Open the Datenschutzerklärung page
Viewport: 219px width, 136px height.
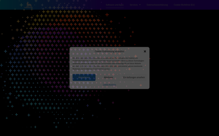[157, 5]
